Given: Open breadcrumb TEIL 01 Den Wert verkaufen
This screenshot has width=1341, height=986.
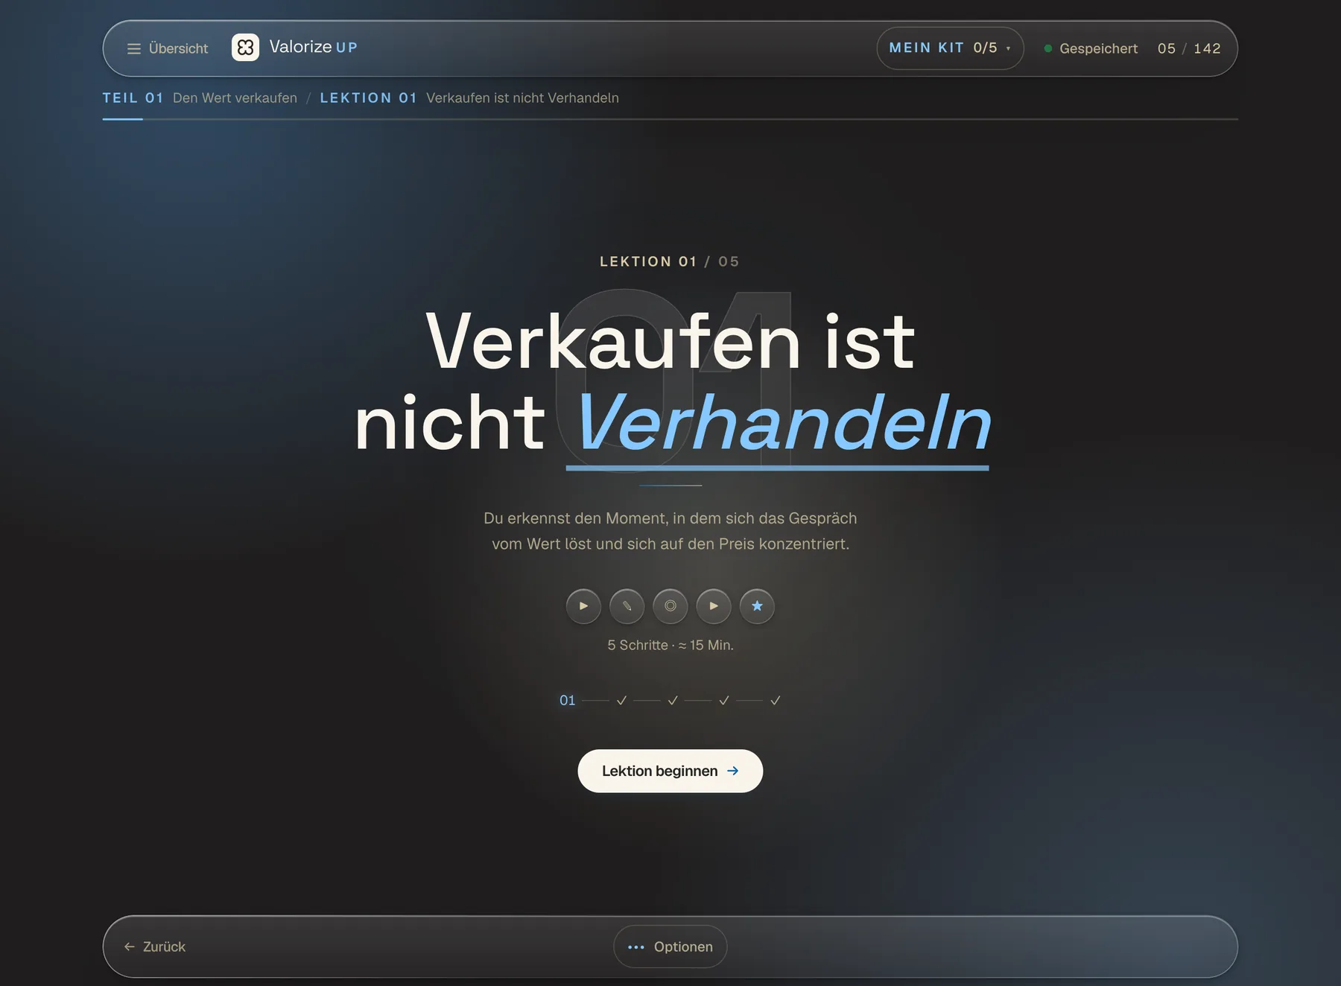Looking at the screenshot, I should click(200, 98).
